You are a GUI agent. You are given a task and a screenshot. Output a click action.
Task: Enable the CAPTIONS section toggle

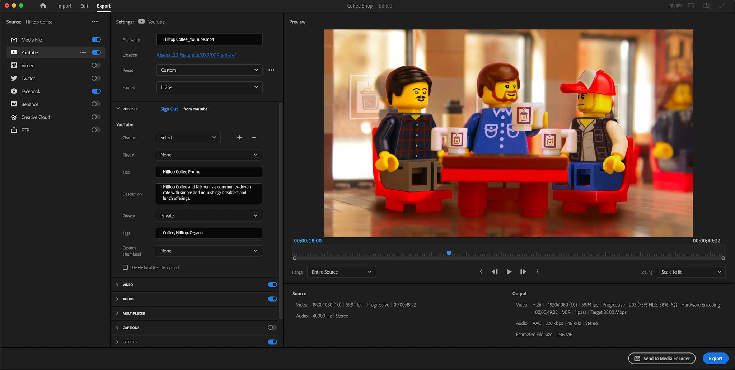tap(272, 327)
